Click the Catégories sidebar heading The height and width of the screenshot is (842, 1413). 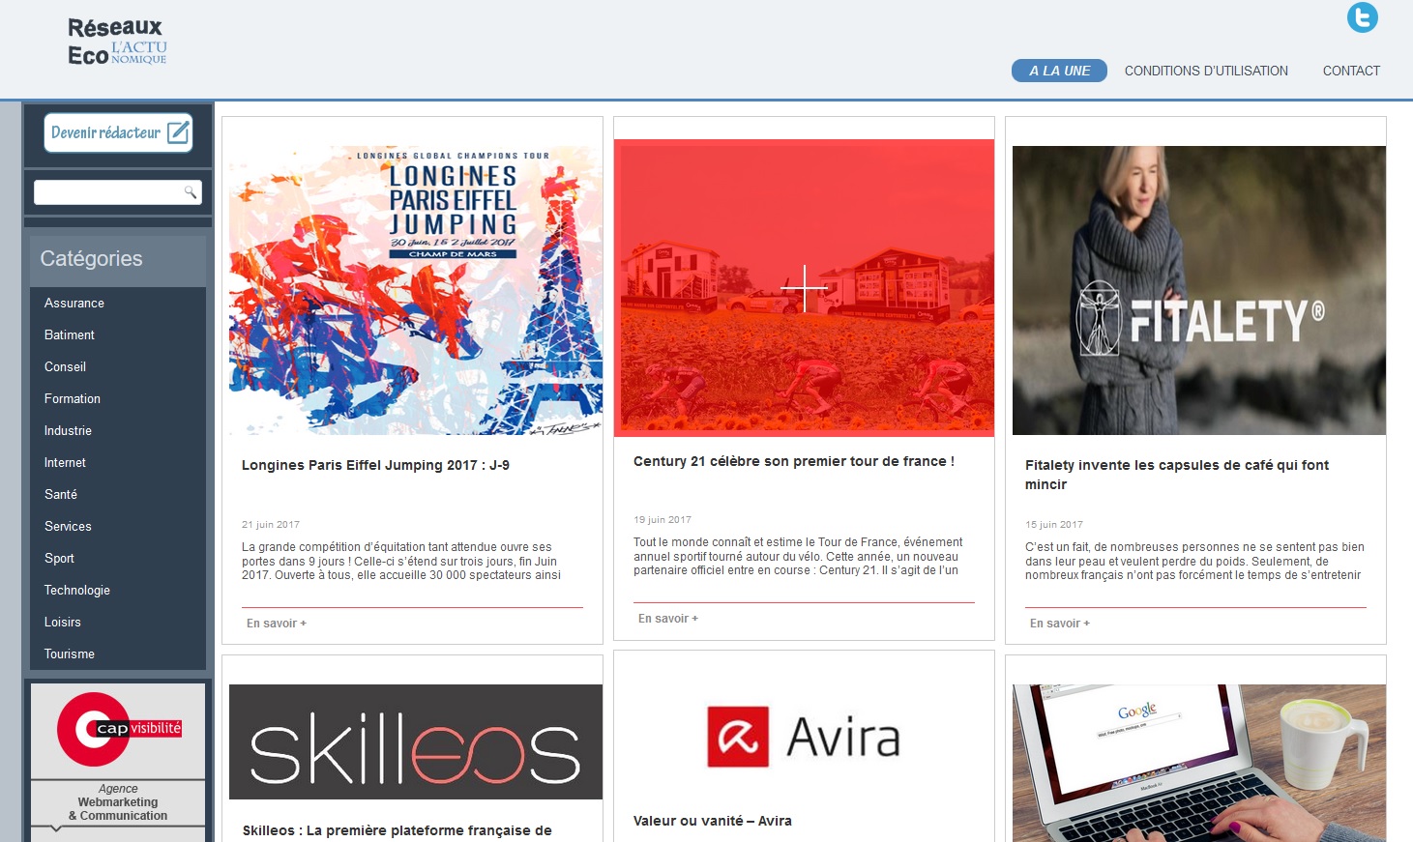(91, 258)
